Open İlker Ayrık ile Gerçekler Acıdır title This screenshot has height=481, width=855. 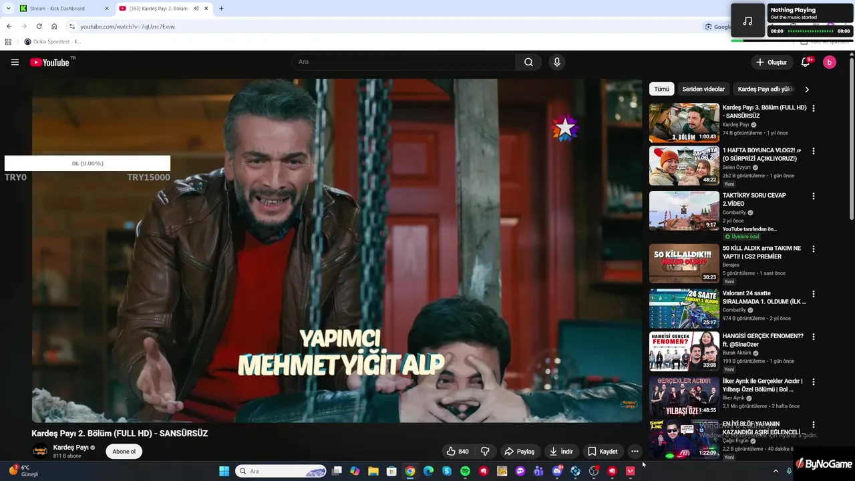pos(763,385)
